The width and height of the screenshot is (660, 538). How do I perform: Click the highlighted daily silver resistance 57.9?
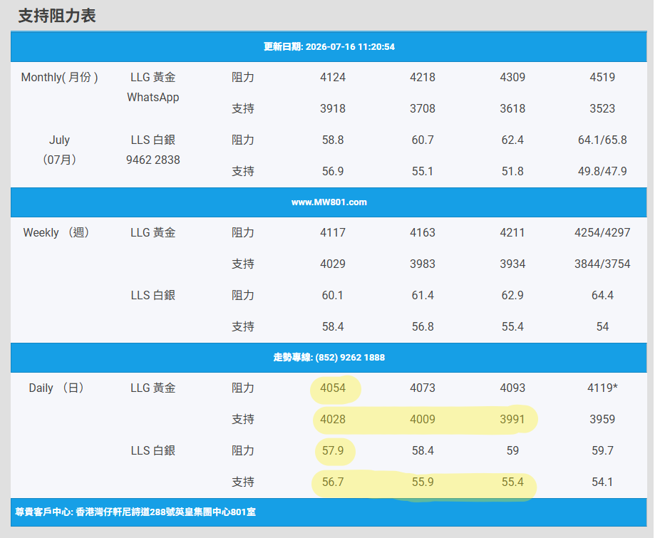(333, 450)
